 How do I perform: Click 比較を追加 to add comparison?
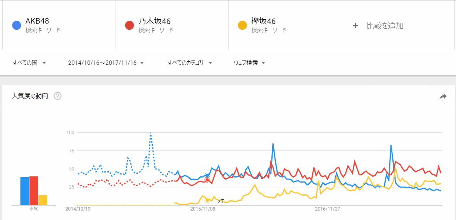[385, 26]
